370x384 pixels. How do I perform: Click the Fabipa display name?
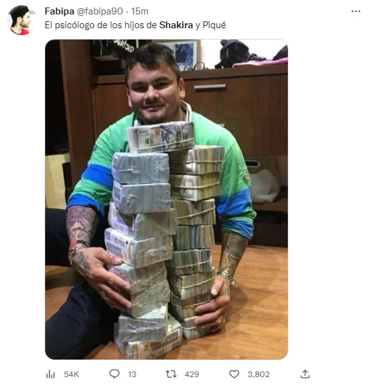(60, 11)
